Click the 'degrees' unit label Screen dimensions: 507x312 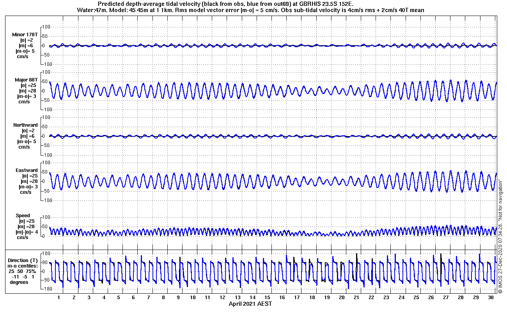(x=19, y=282)
